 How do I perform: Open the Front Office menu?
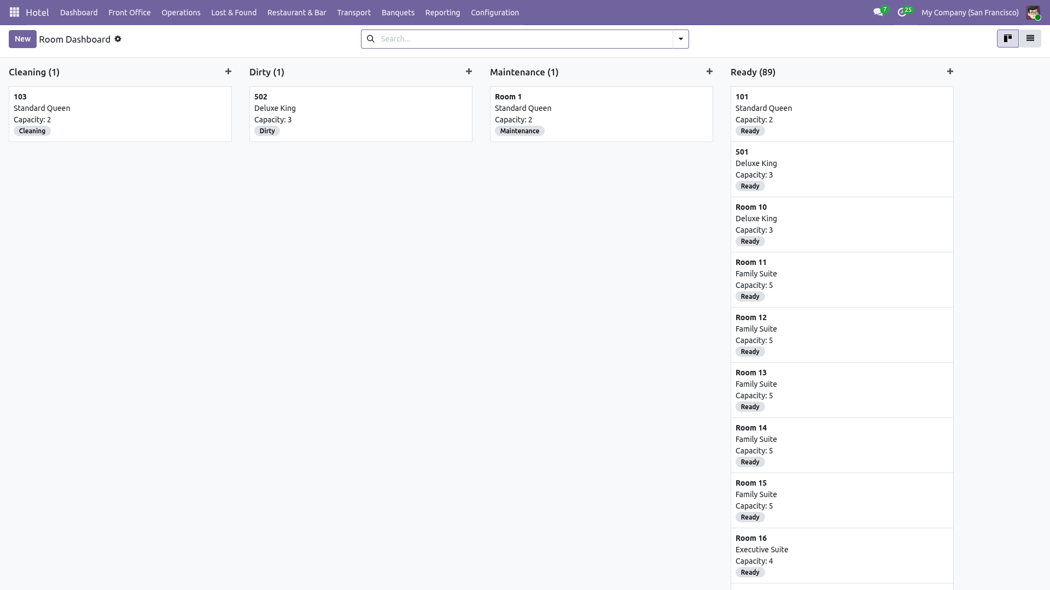pos(130,12)
